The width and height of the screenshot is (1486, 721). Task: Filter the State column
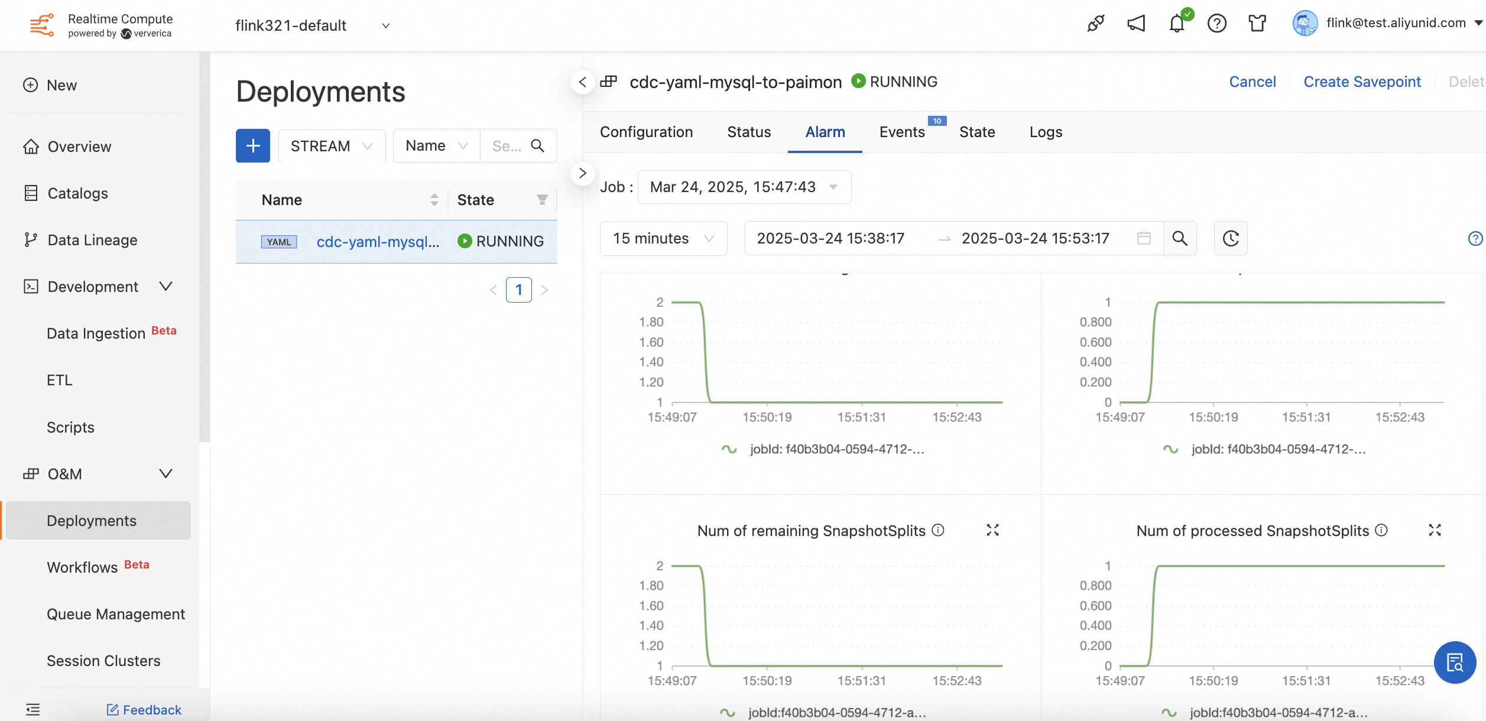coord(542,200)
